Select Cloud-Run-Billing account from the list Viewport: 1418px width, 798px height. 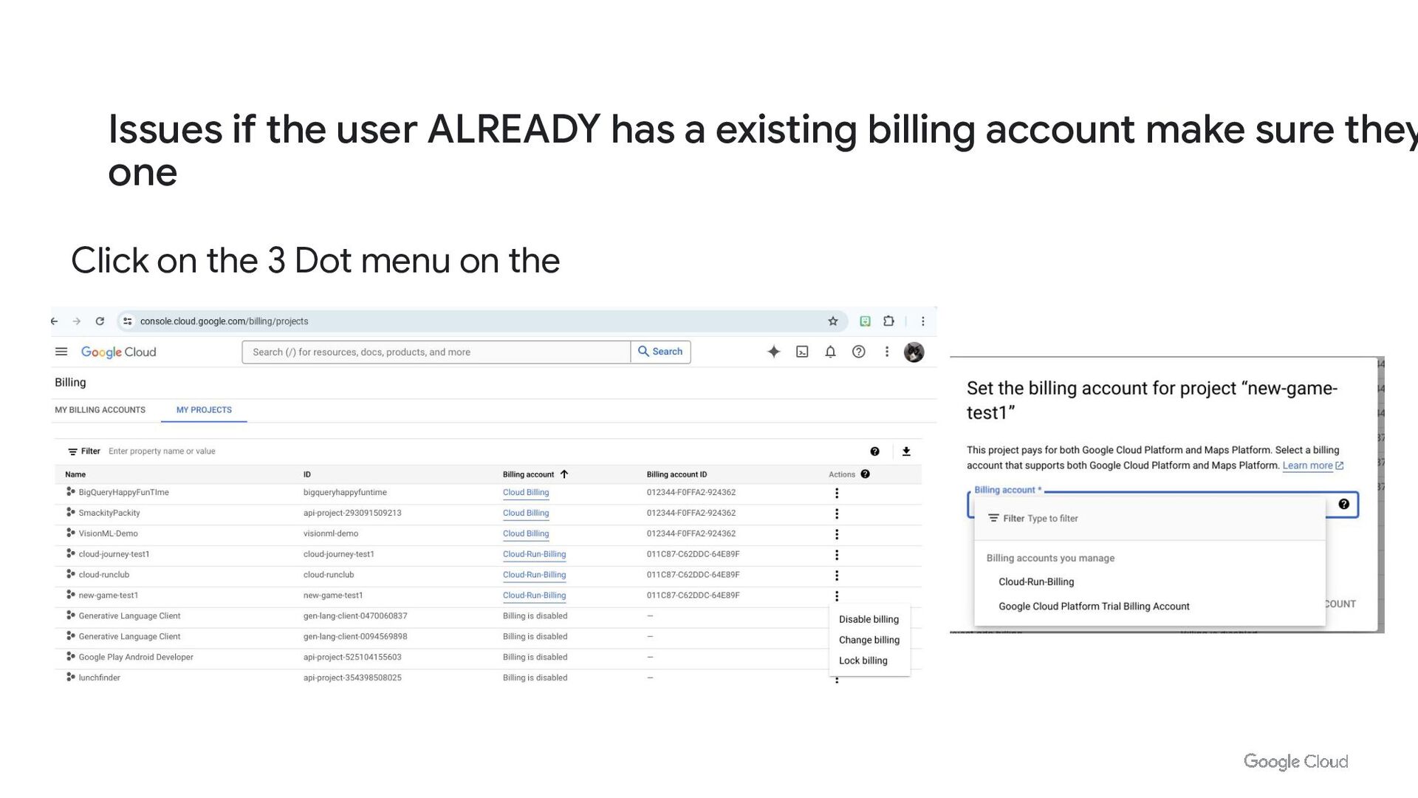pyautogui.click(x=1036, y=582)
